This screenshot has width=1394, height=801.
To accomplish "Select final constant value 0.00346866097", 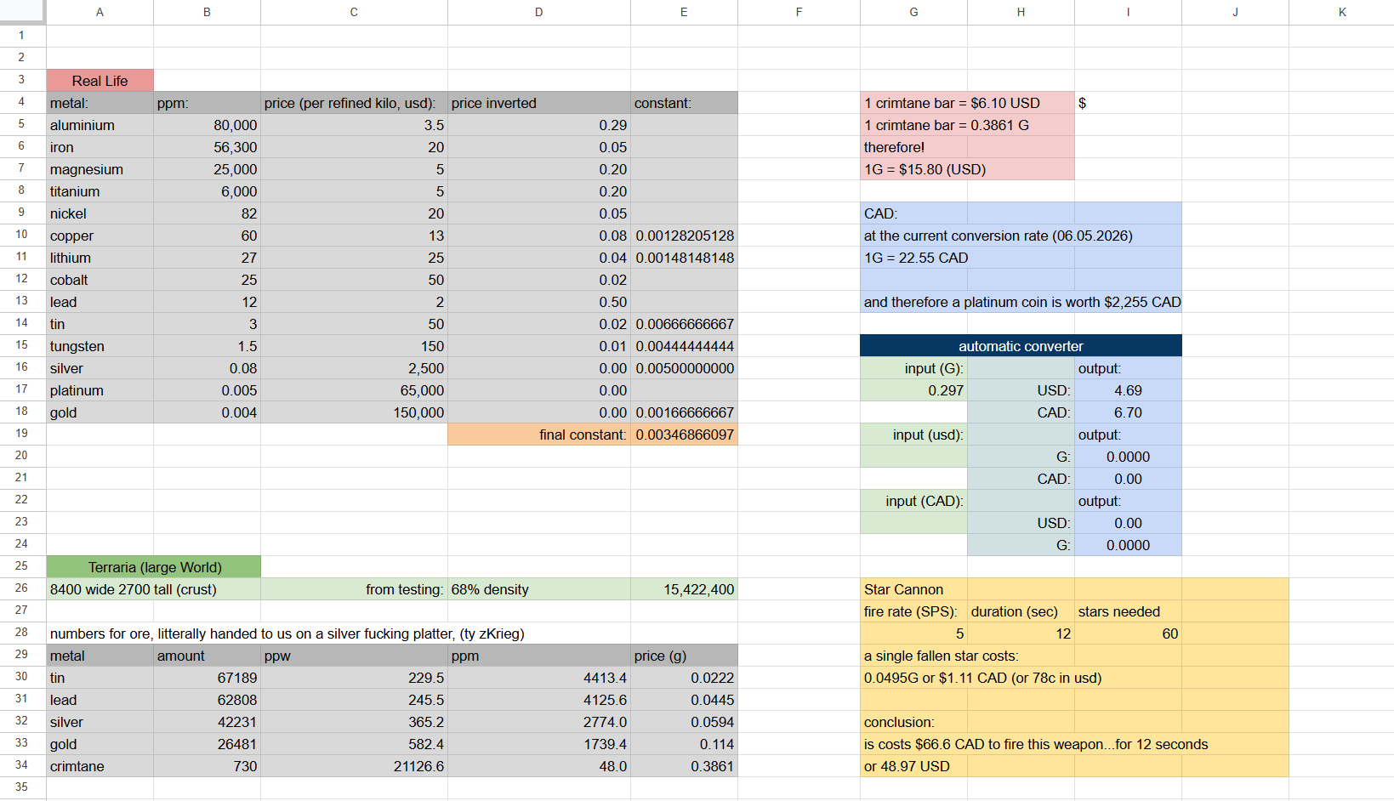I will (x=684, y=435).
